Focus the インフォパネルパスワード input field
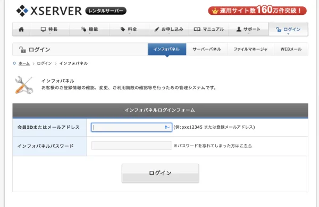 [132, 146]
